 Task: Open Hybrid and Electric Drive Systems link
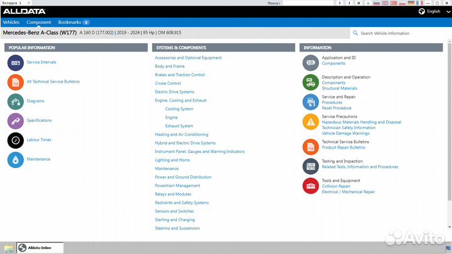185,143
